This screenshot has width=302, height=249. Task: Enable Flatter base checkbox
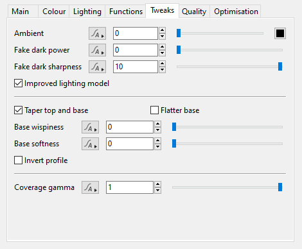pyautogui.click(x=154, y=110)
